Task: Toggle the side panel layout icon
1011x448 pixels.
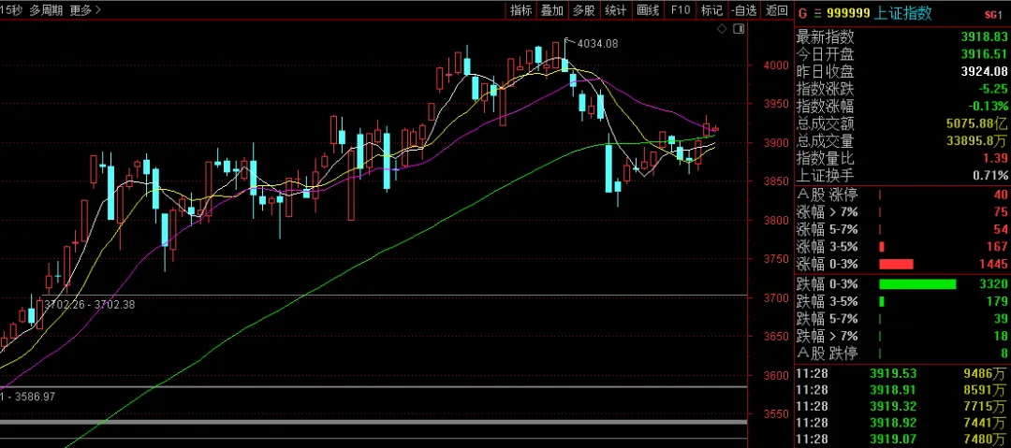Action: pos(739,29)
